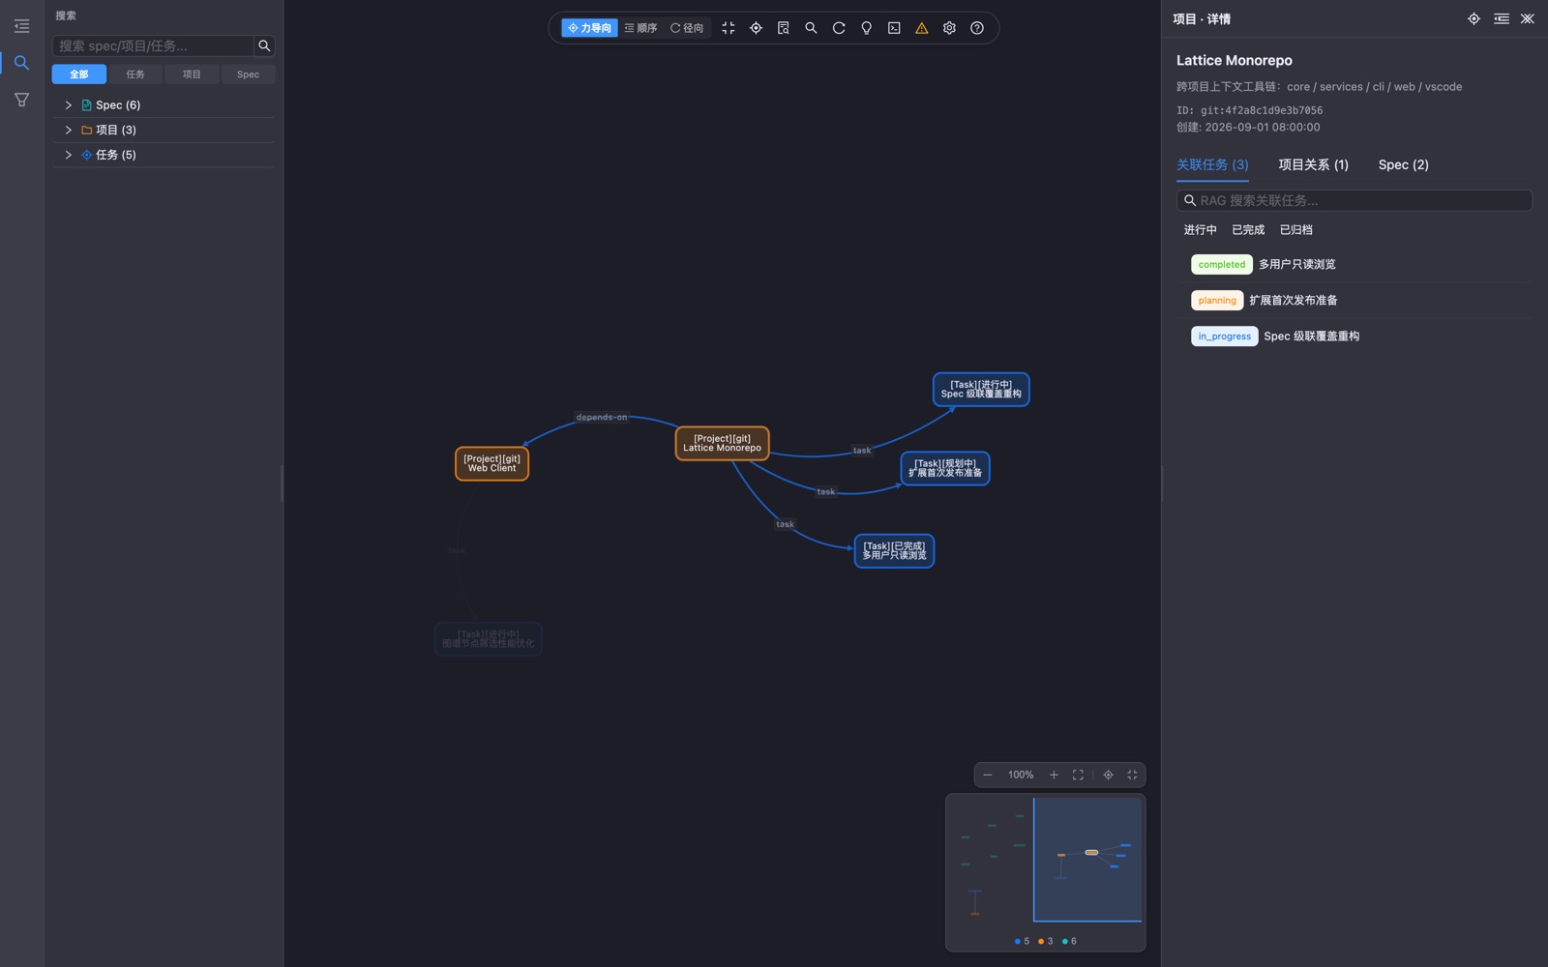Viewport: 1548px width, 967px height.
Task: Zoom out with the minus button
Action: (988, 775)
